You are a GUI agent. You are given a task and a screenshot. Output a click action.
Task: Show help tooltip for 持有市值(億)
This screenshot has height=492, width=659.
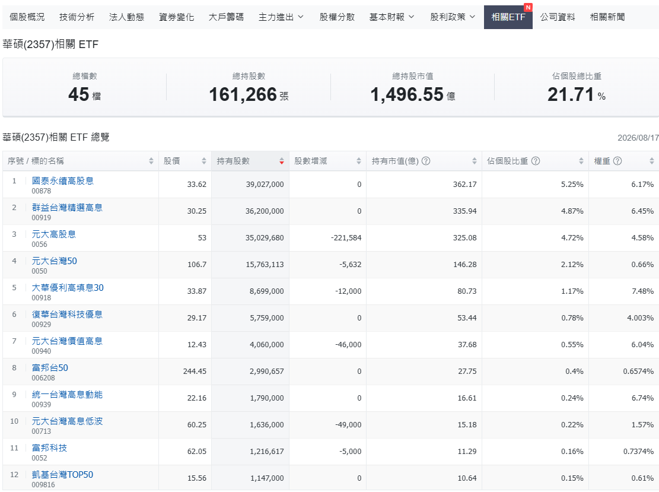pyautogui.click(x=426, y=161)
